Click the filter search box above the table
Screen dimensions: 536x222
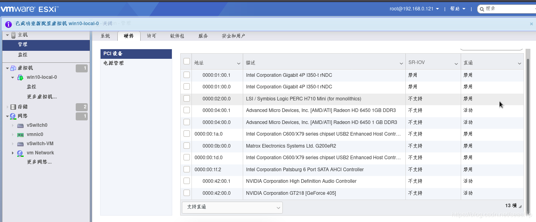point(492,48)
